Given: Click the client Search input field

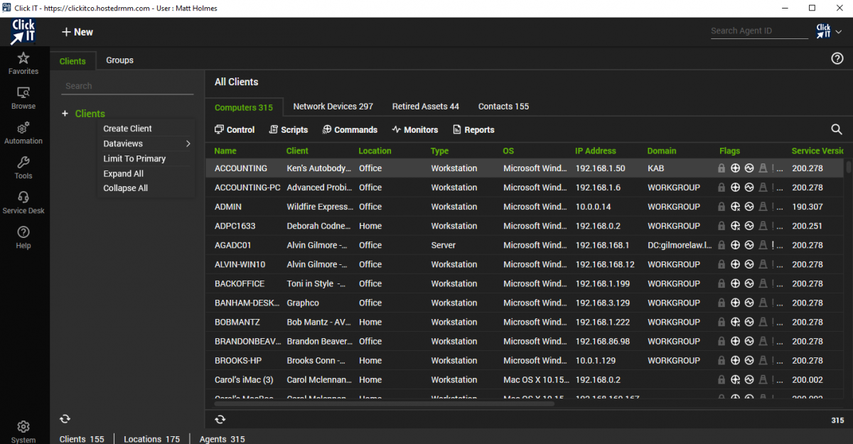Looking at the screenshot, I should tap(127, 86).
